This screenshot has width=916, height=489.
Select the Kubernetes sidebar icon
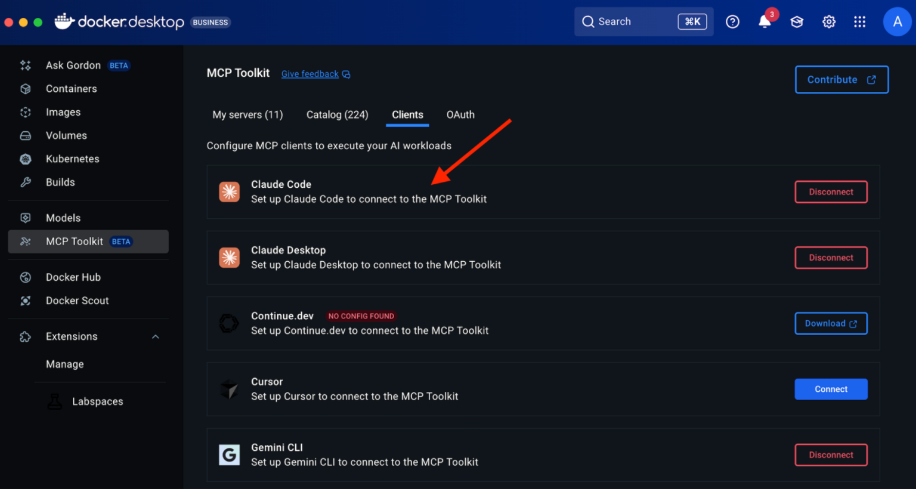coord(25,159)
